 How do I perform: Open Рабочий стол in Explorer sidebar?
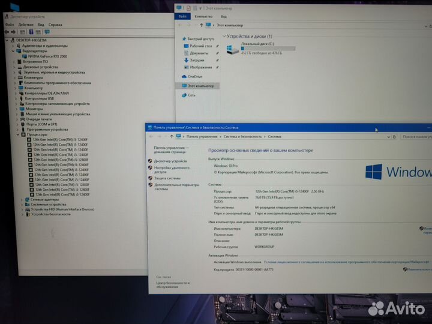[201, 46]
